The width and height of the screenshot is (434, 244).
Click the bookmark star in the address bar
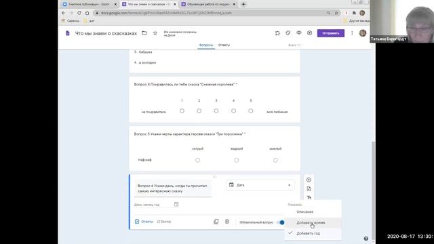336,13
